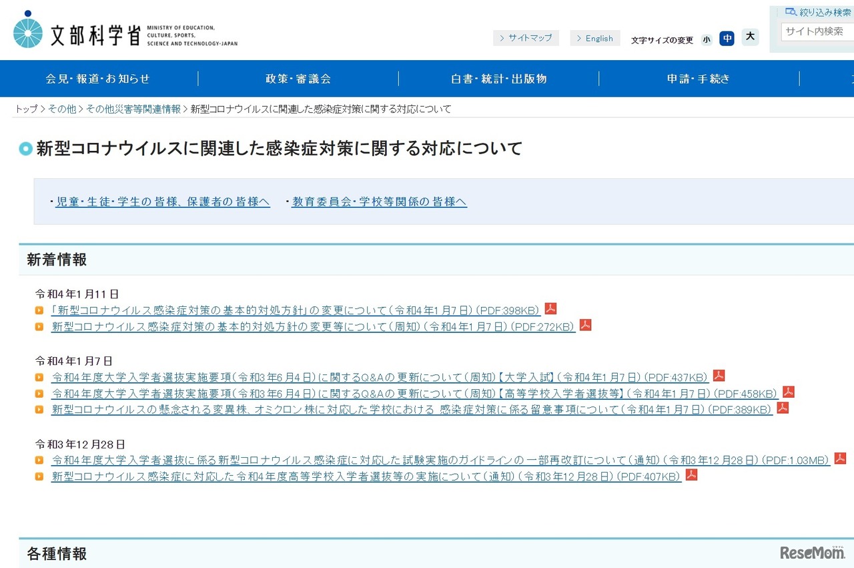The height and width of the screenshot is (568, 854).
Task: Open the PDF icon for the オミクロン株 留意事項 document
Action: point(781,408)
